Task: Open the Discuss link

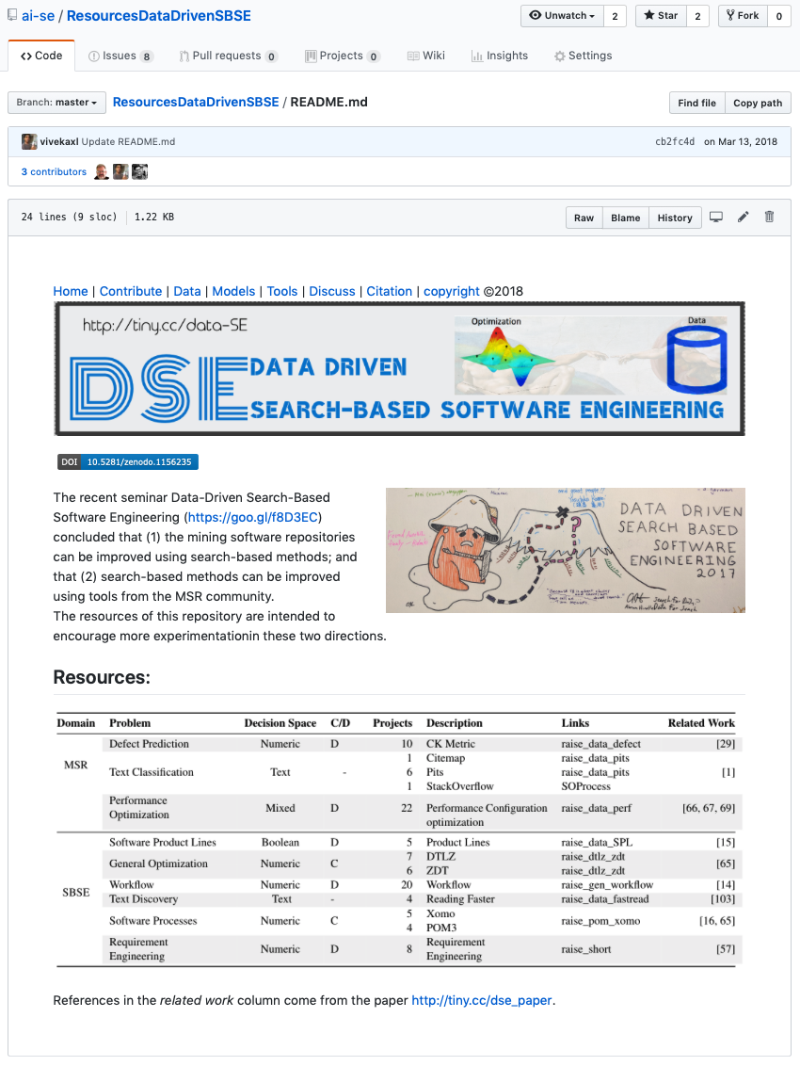Action: (331, 291)
